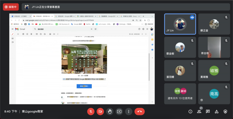Leave the call with the red hang-up button

tap(140, 111)
